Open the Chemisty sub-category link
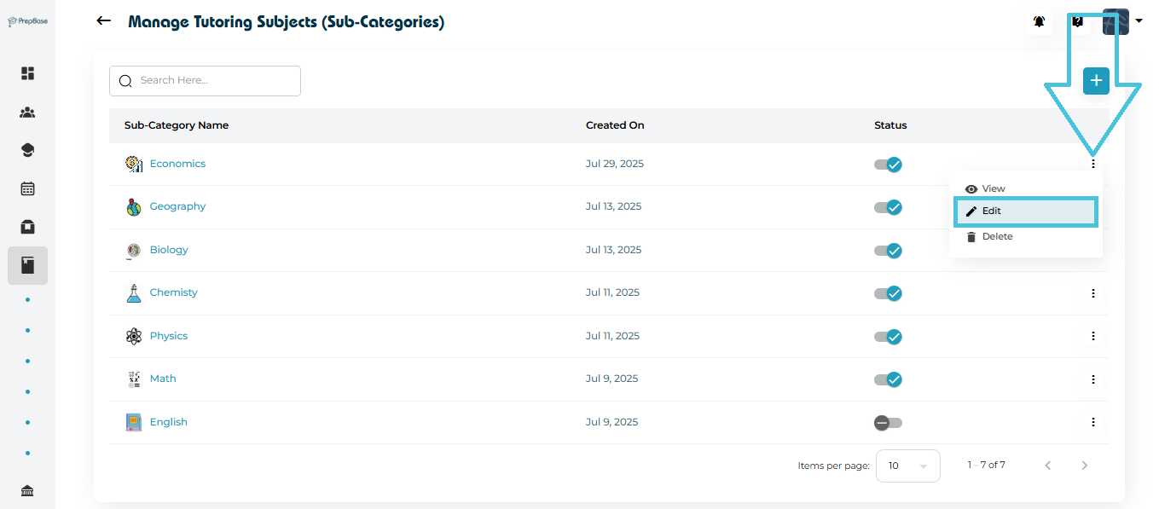This screenshot has width=1159, height=509. [173, 292]
